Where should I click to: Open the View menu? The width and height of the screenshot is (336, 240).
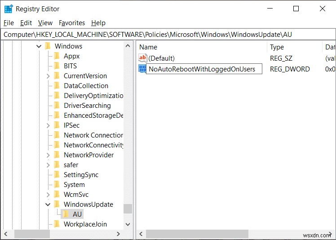45,23
